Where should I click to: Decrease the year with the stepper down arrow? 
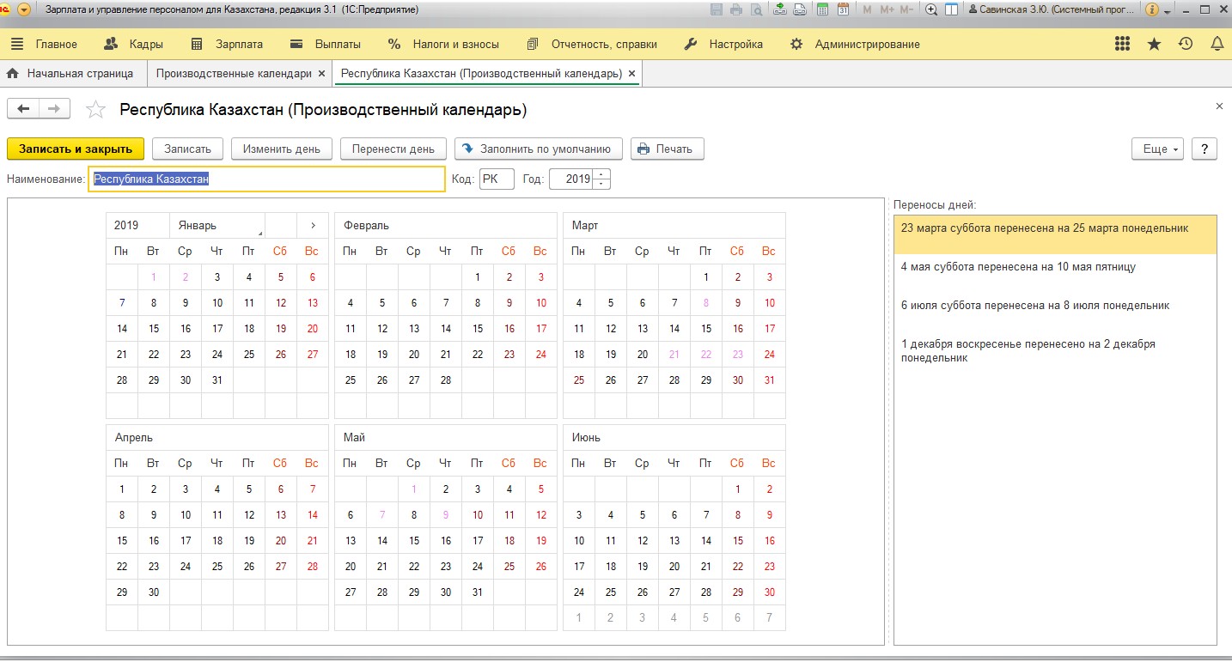pyautogui.click(x=602, y=185)
